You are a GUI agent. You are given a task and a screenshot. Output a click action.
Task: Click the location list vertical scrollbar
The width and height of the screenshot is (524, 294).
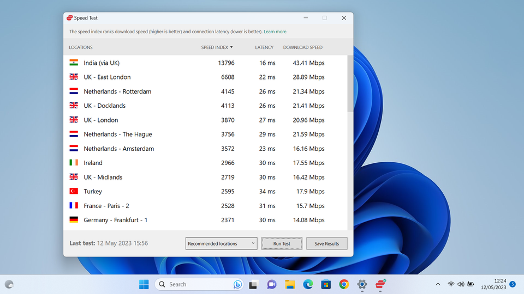tap(350, 83)
